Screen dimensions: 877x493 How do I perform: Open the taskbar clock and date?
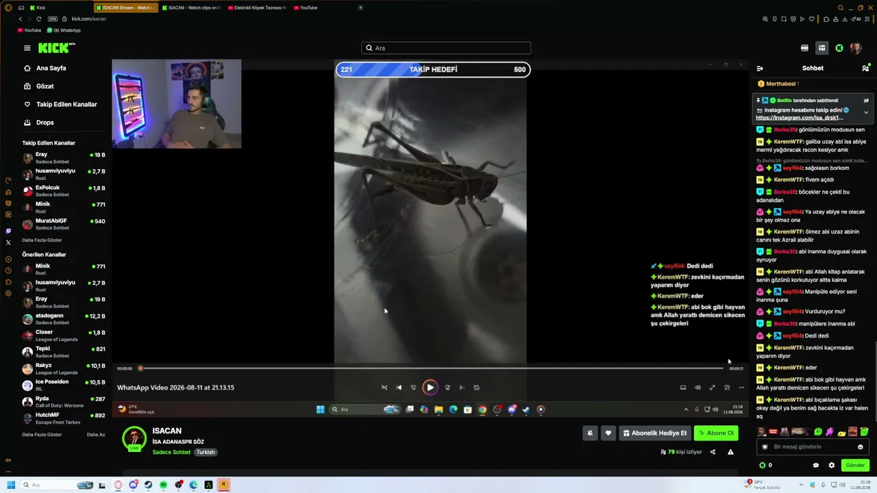(860, 485)
